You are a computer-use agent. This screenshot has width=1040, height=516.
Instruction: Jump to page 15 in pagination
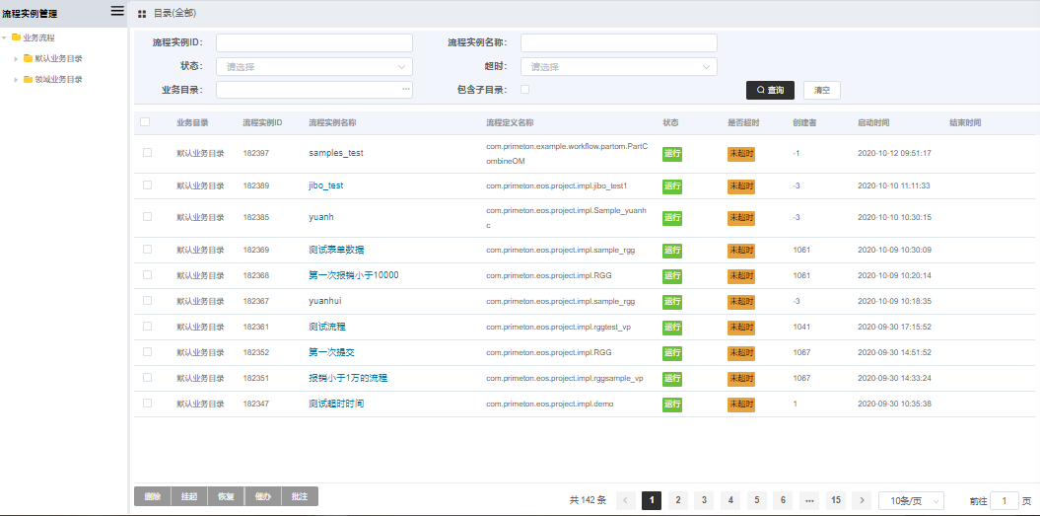[x=836, y=500]
